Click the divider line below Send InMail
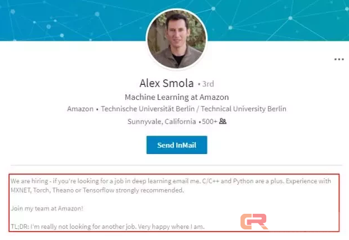Viewport: 349px width, 240px height. [x=176, y=165]
